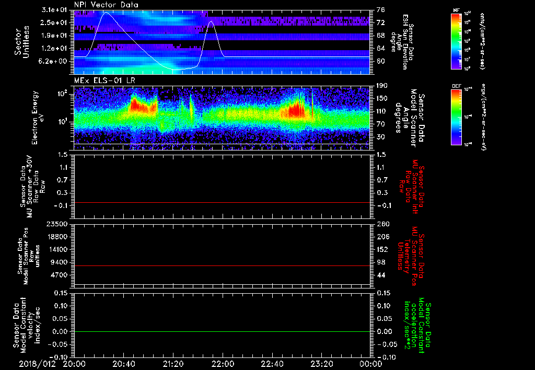Click the ESH Sun Elevation Angle axis title

tap(403, 42)
